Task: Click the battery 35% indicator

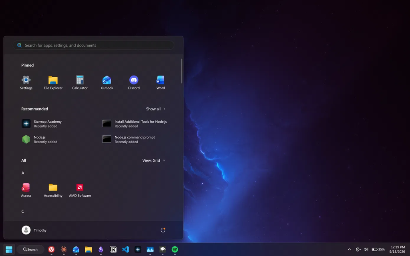Action: [378, 250]
